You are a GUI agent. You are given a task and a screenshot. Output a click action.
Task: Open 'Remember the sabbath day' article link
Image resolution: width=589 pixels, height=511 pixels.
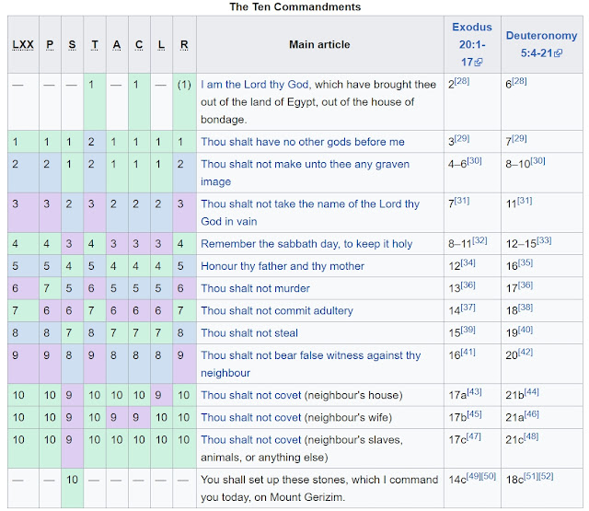[x=306, y=243]
